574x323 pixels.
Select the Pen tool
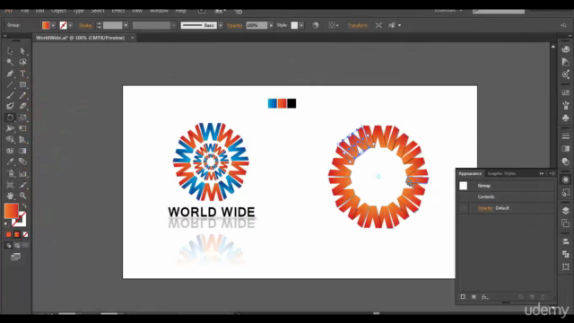tap(10, 74)
